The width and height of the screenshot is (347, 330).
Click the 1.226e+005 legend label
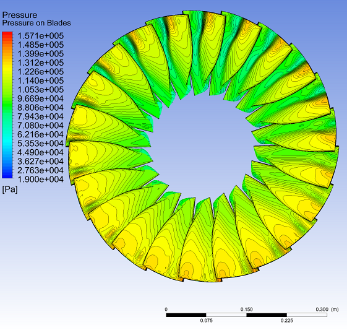pos(40,72)
